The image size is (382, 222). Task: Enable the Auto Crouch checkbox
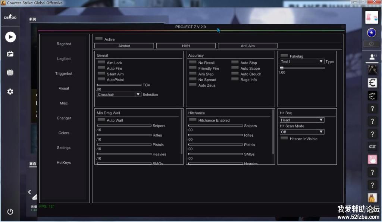(x=235, y=73)
